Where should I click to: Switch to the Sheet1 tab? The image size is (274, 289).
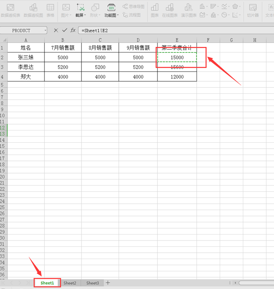tap(47, 283)
